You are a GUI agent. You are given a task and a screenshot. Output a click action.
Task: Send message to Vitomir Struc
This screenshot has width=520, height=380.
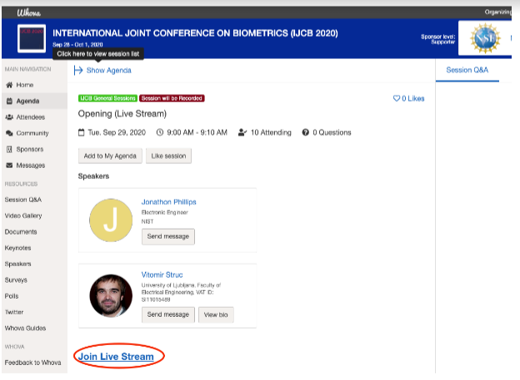168,314
